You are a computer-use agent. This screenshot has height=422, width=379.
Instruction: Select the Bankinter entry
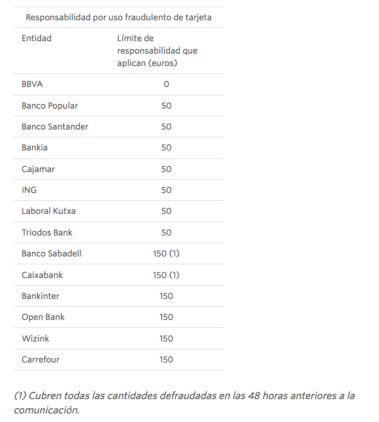[41, 296]
